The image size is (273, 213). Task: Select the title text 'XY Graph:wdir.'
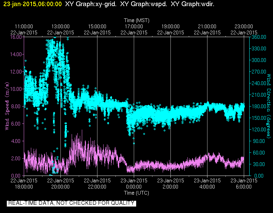(x=193, y=4)
